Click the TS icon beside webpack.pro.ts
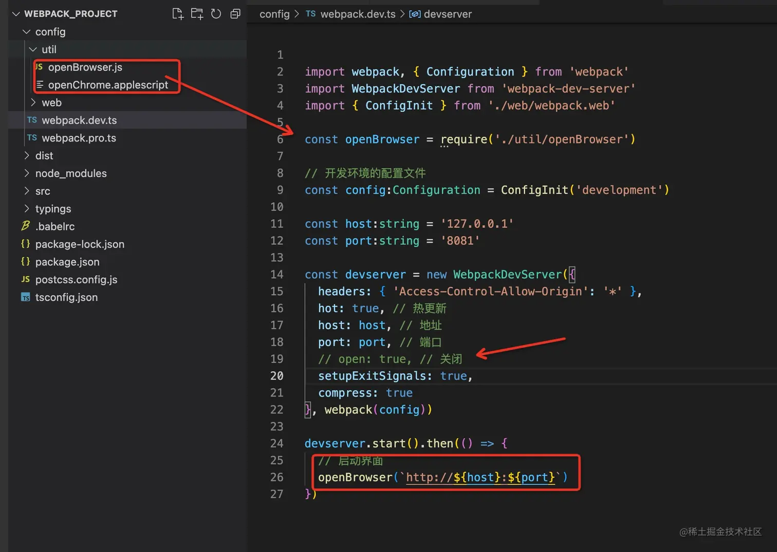Viewport: 777px width, 552px height. click(32, 137)
